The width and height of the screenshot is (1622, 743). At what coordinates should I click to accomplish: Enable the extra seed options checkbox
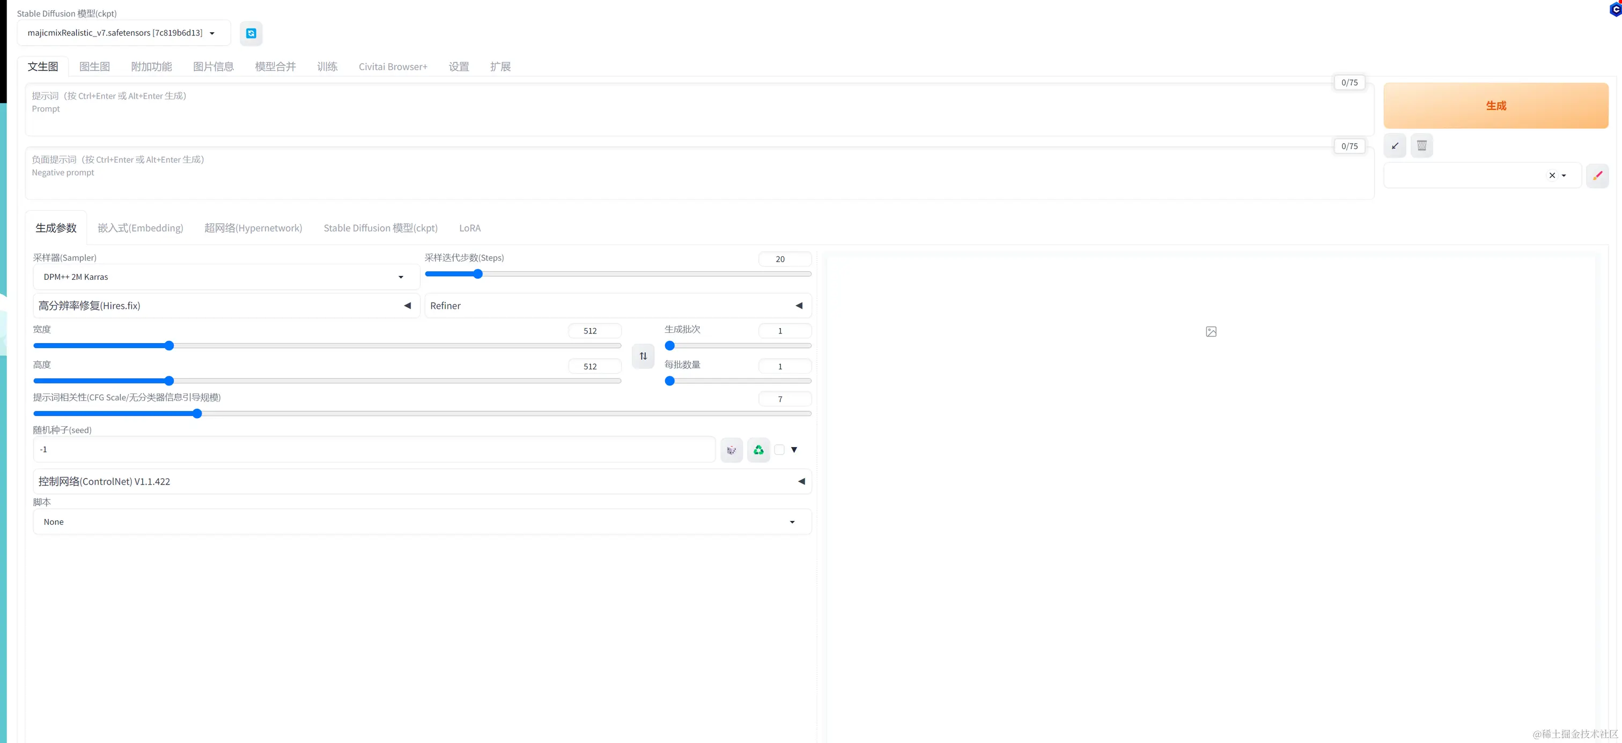tap(779, 450)
